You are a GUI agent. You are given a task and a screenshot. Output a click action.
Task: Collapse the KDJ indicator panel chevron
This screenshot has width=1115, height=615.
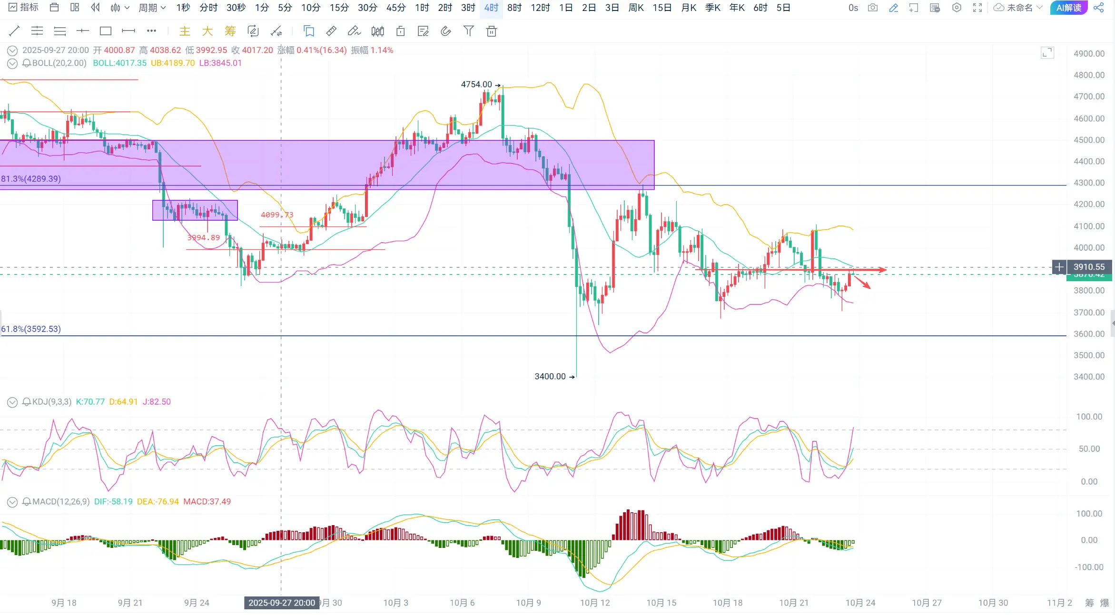(12, 402)
